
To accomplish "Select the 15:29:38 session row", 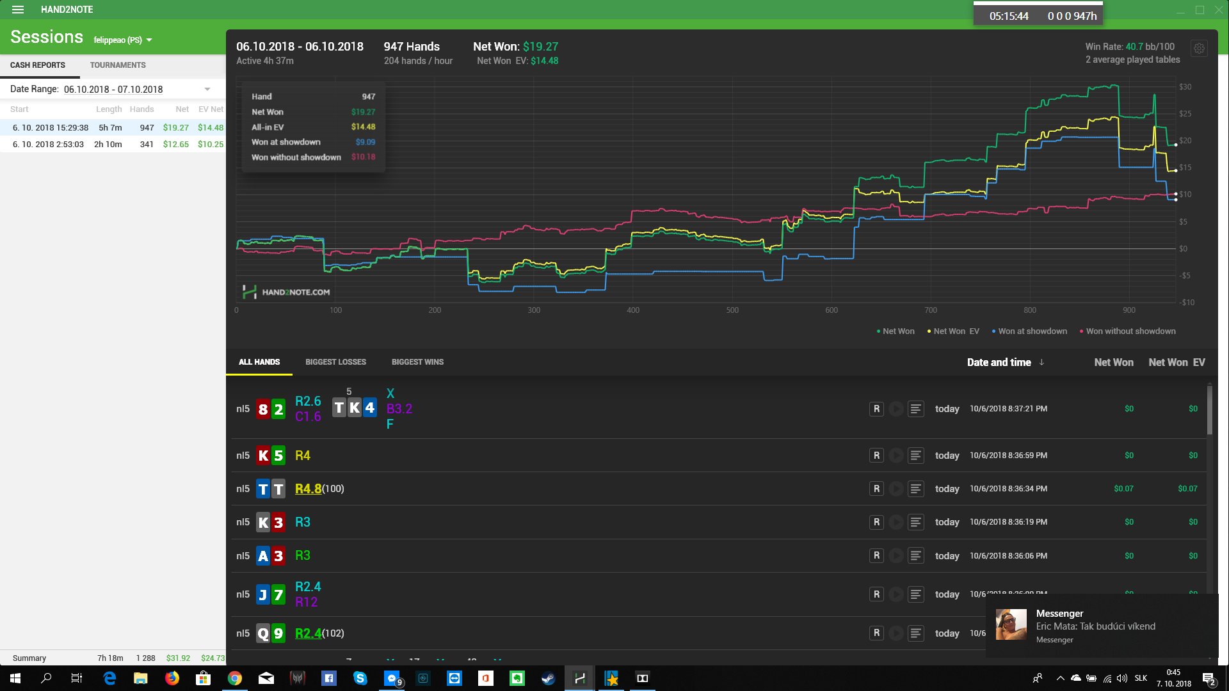I will pyautogui.click(x=113, y=128).
